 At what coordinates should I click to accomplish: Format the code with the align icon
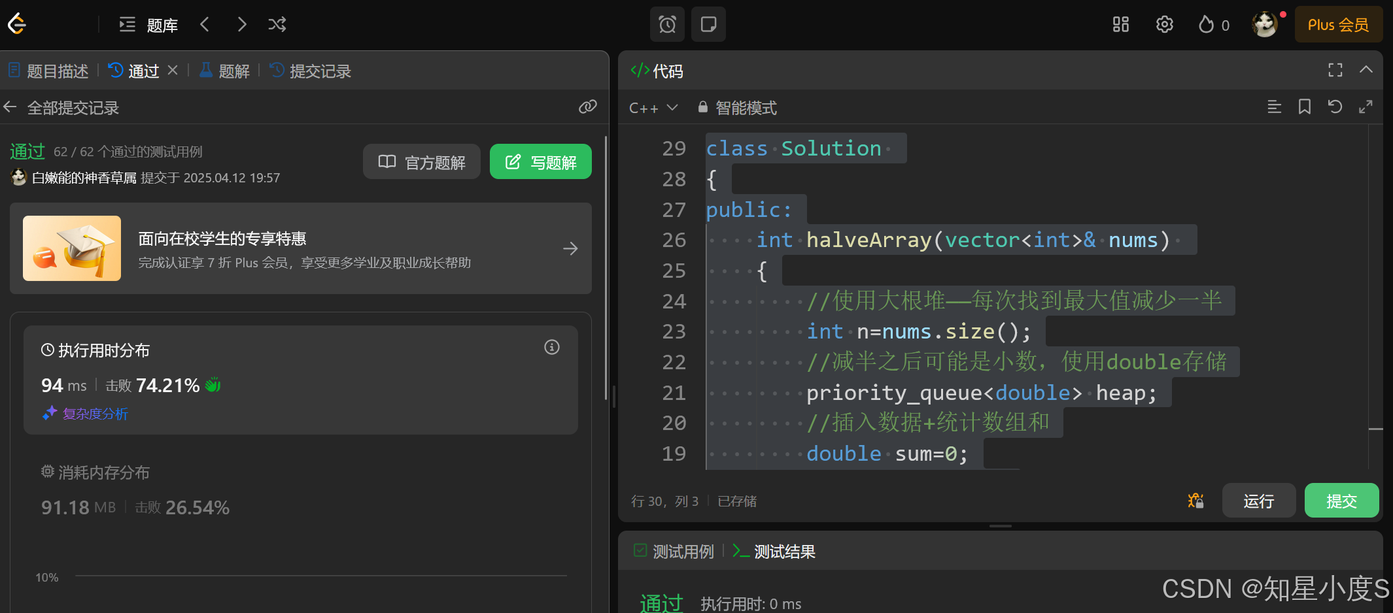point(1275,107)
